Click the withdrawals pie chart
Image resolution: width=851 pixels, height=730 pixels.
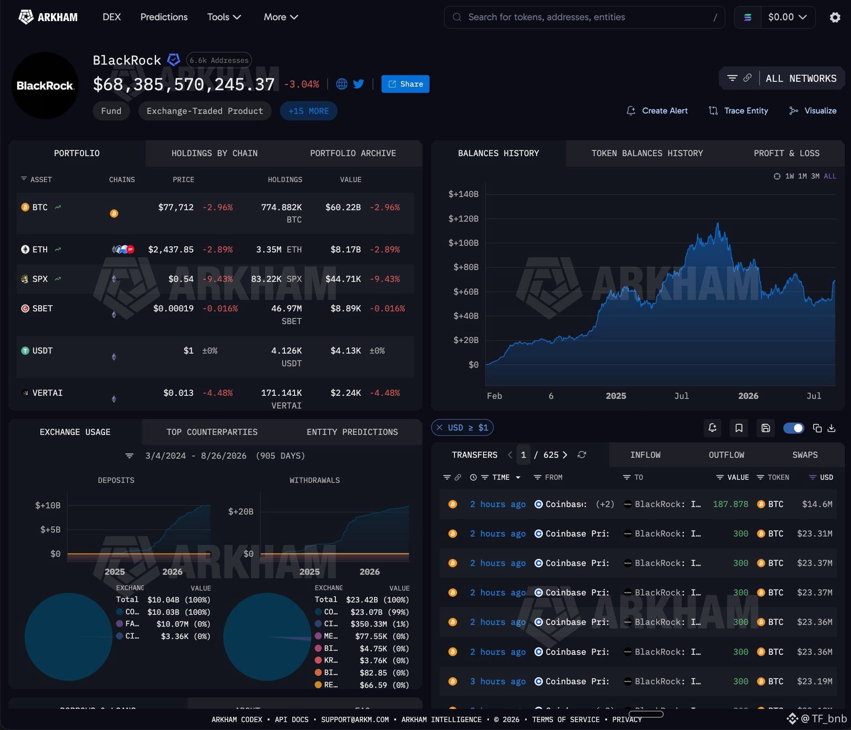pos(267,637)
